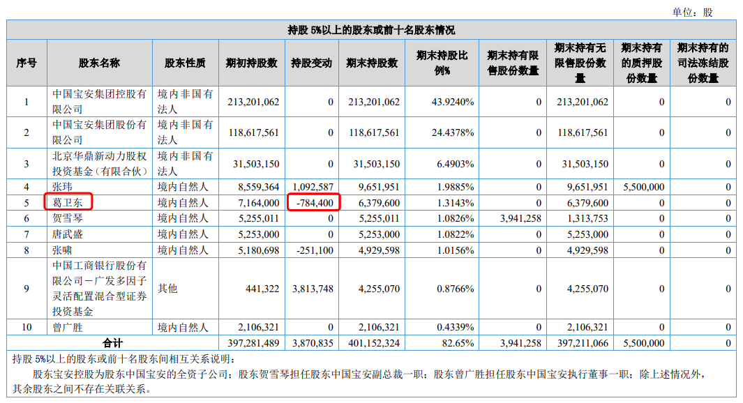Viewport: 743px width, 403px height.
Task: Select the 股东性质 column header
Action: [185, 63]
